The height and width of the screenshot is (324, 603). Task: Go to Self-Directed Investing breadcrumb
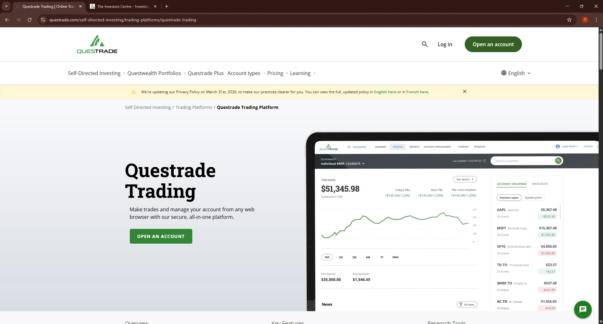pos(148,107)
